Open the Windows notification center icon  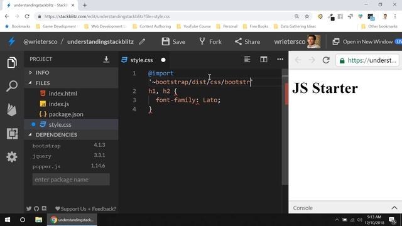(x=392, y=220)
